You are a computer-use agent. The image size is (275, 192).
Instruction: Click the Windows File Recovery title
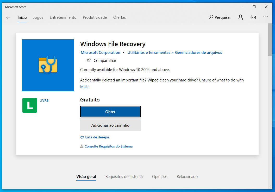pos(113,44)
